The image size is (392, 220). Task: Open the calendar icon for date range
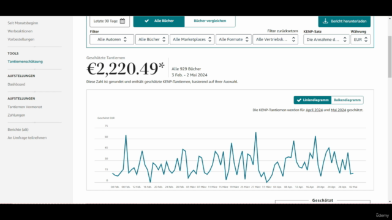[123, 21]
